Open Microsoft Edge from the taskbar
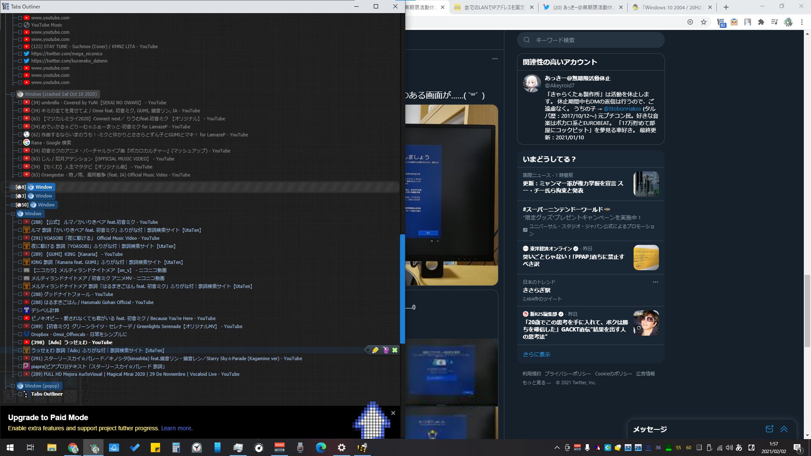The height and width of the screenshot is (456, 811). 321,448
